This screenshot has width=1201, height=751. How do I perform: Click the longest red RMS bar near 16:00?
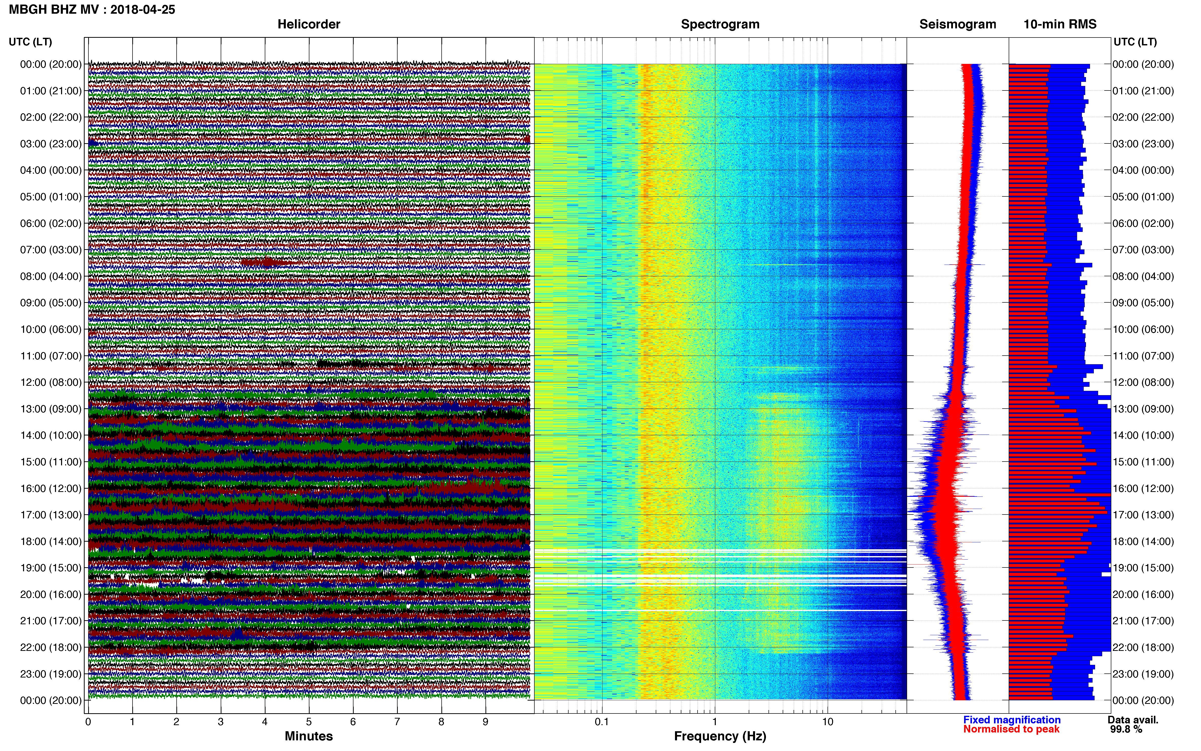1060,495
